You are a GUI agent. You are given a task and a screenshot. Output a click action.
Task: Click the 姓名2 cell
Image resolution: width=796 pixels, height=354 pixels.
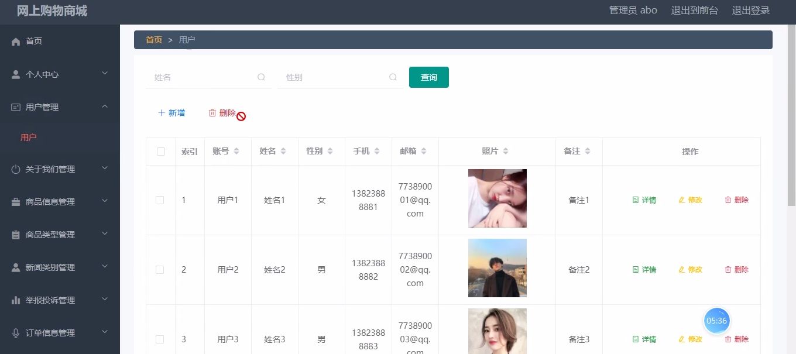275,270
